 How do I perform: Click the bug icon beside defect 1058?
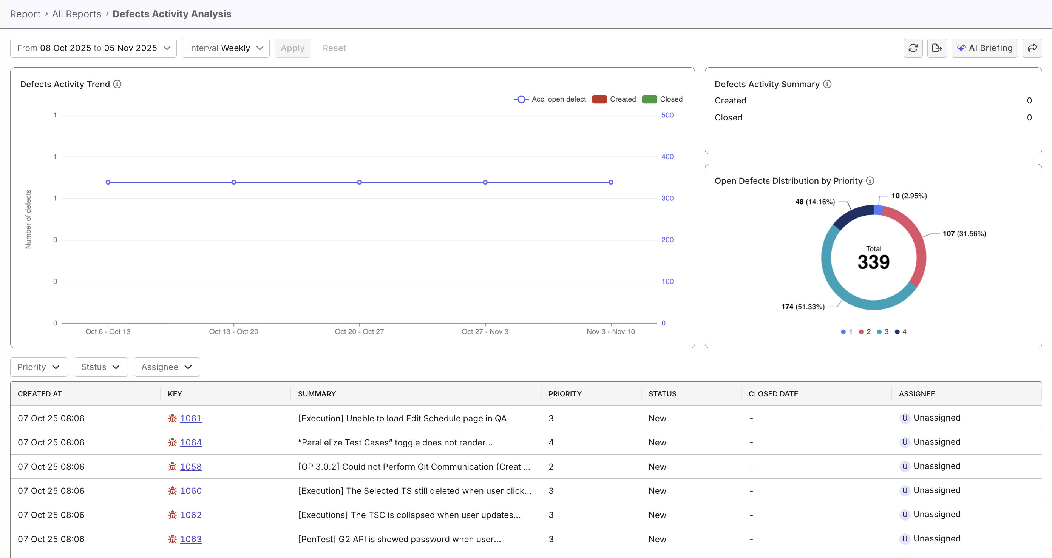172,467
